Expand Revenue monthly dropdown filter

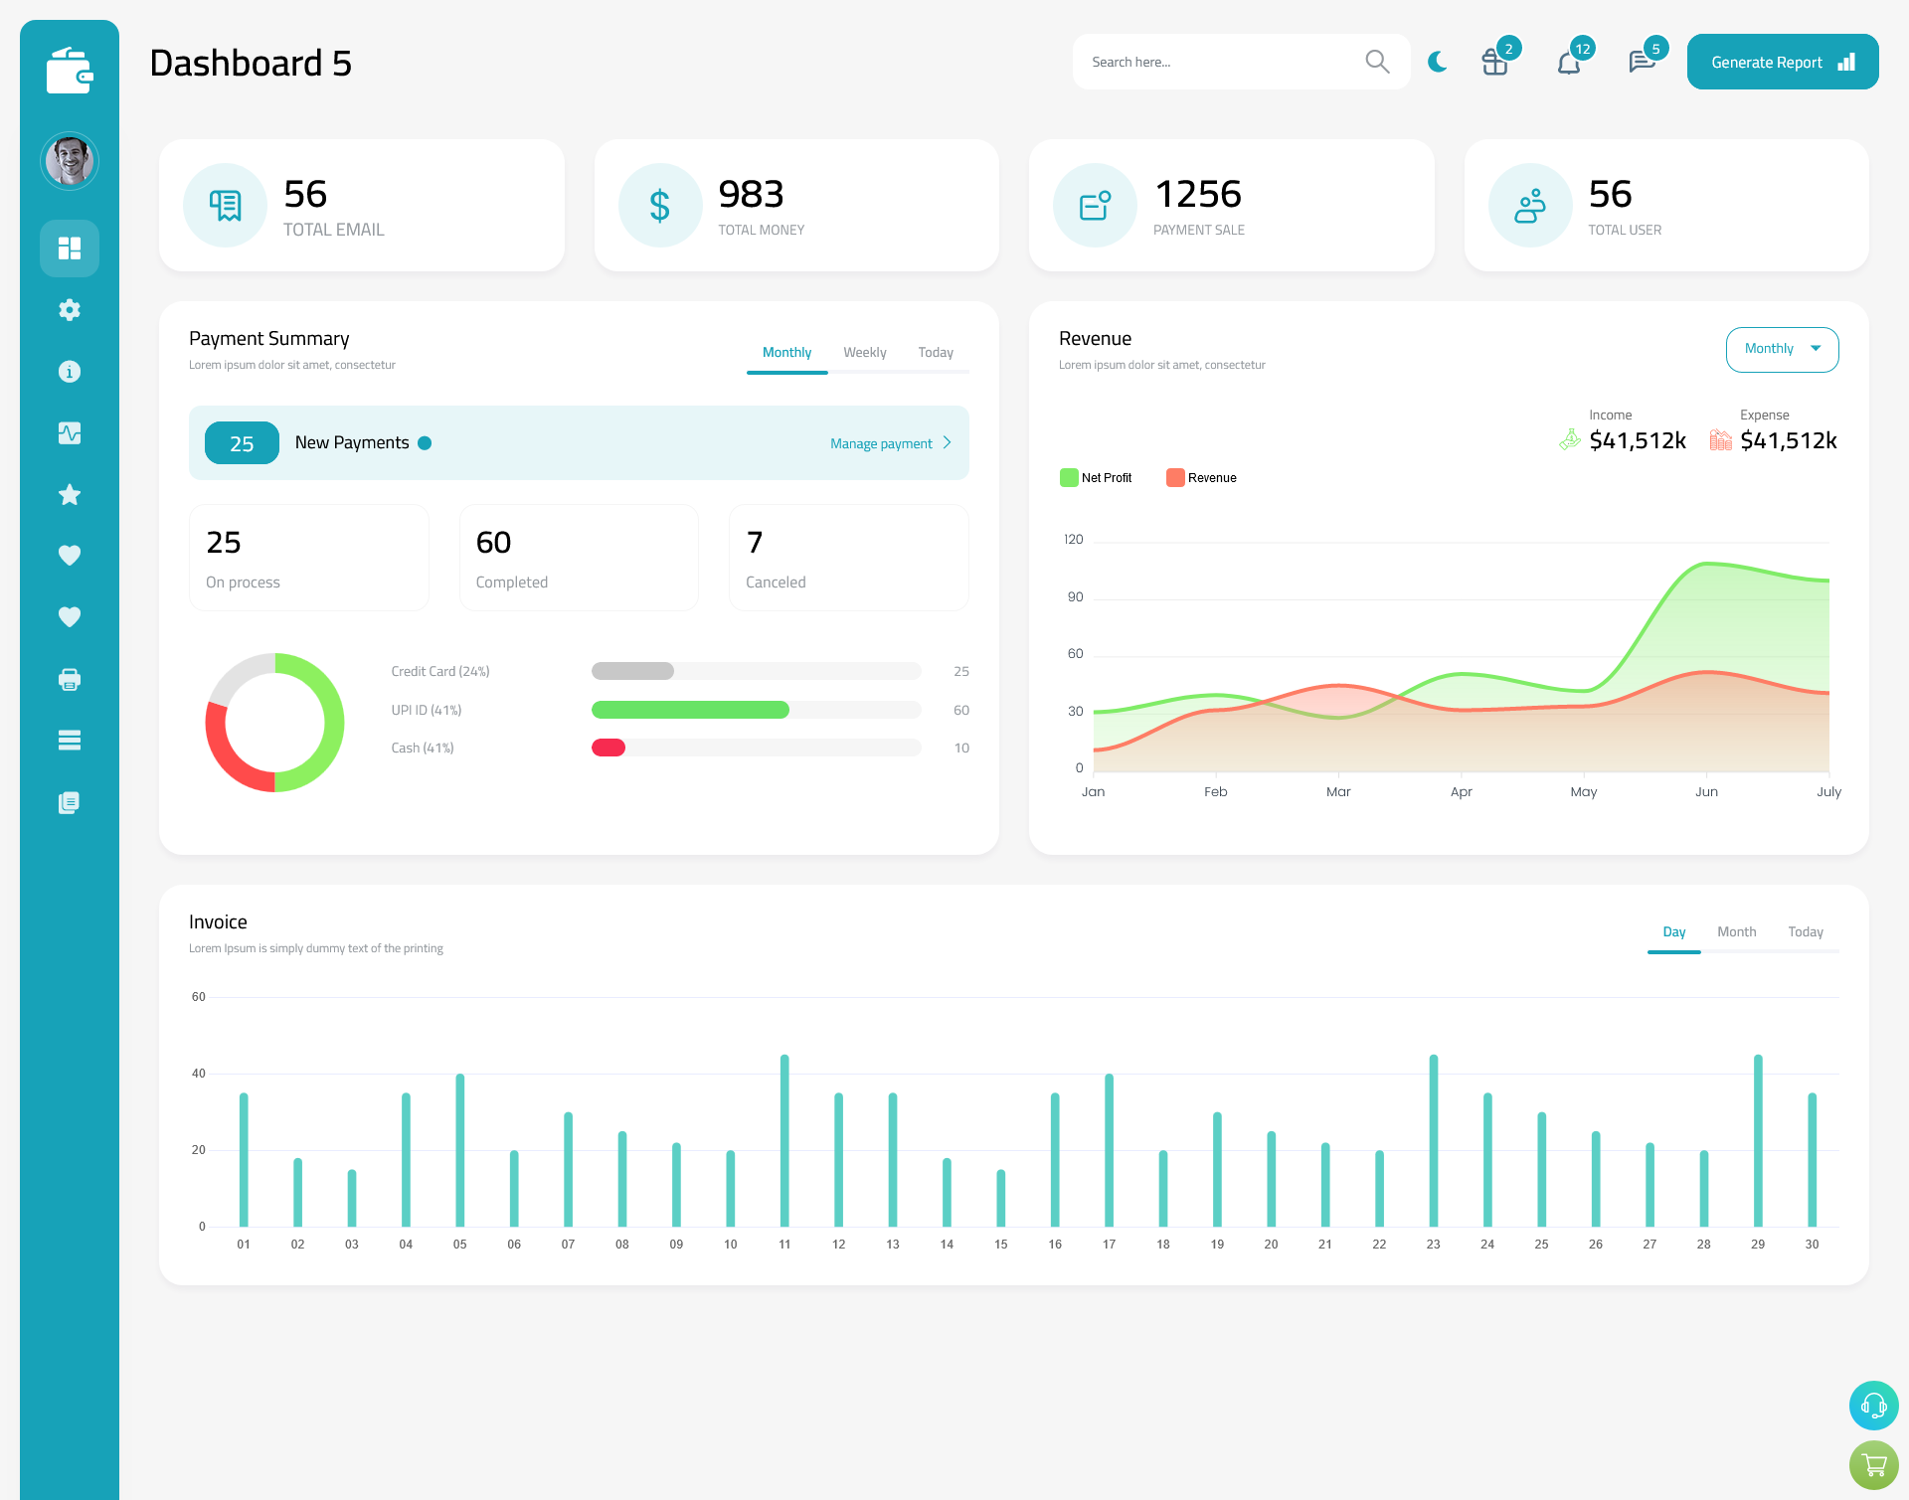tap(1781, 346)
